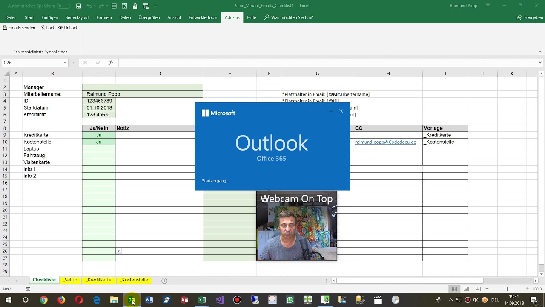This screenshot has height=307, width=545.
Task: Open the Datei menu
Action: point(10,17)
